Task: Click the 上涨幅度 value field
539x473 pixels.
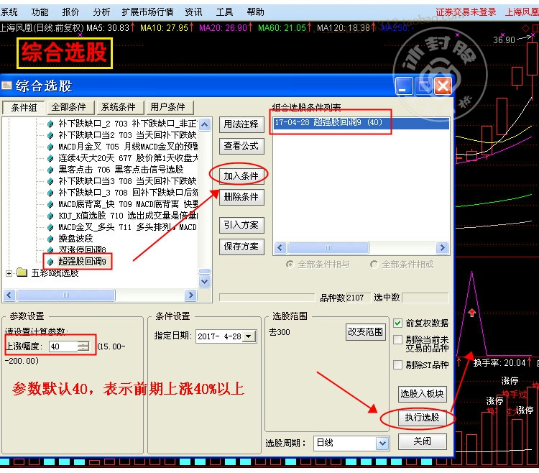Action: click(63, 346)
